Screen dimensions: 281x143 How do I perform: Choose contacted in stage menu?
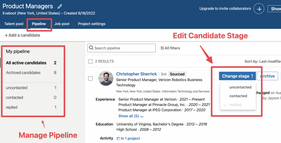(x=238, y=96)
